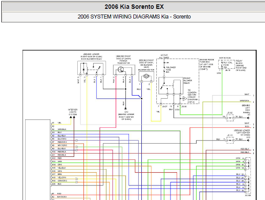Select the "HIGH BLOWER RELAY" label

point(91,59)
